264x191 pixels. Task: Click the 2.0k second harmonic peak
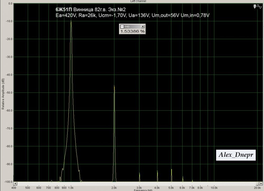tap(114, 87)
